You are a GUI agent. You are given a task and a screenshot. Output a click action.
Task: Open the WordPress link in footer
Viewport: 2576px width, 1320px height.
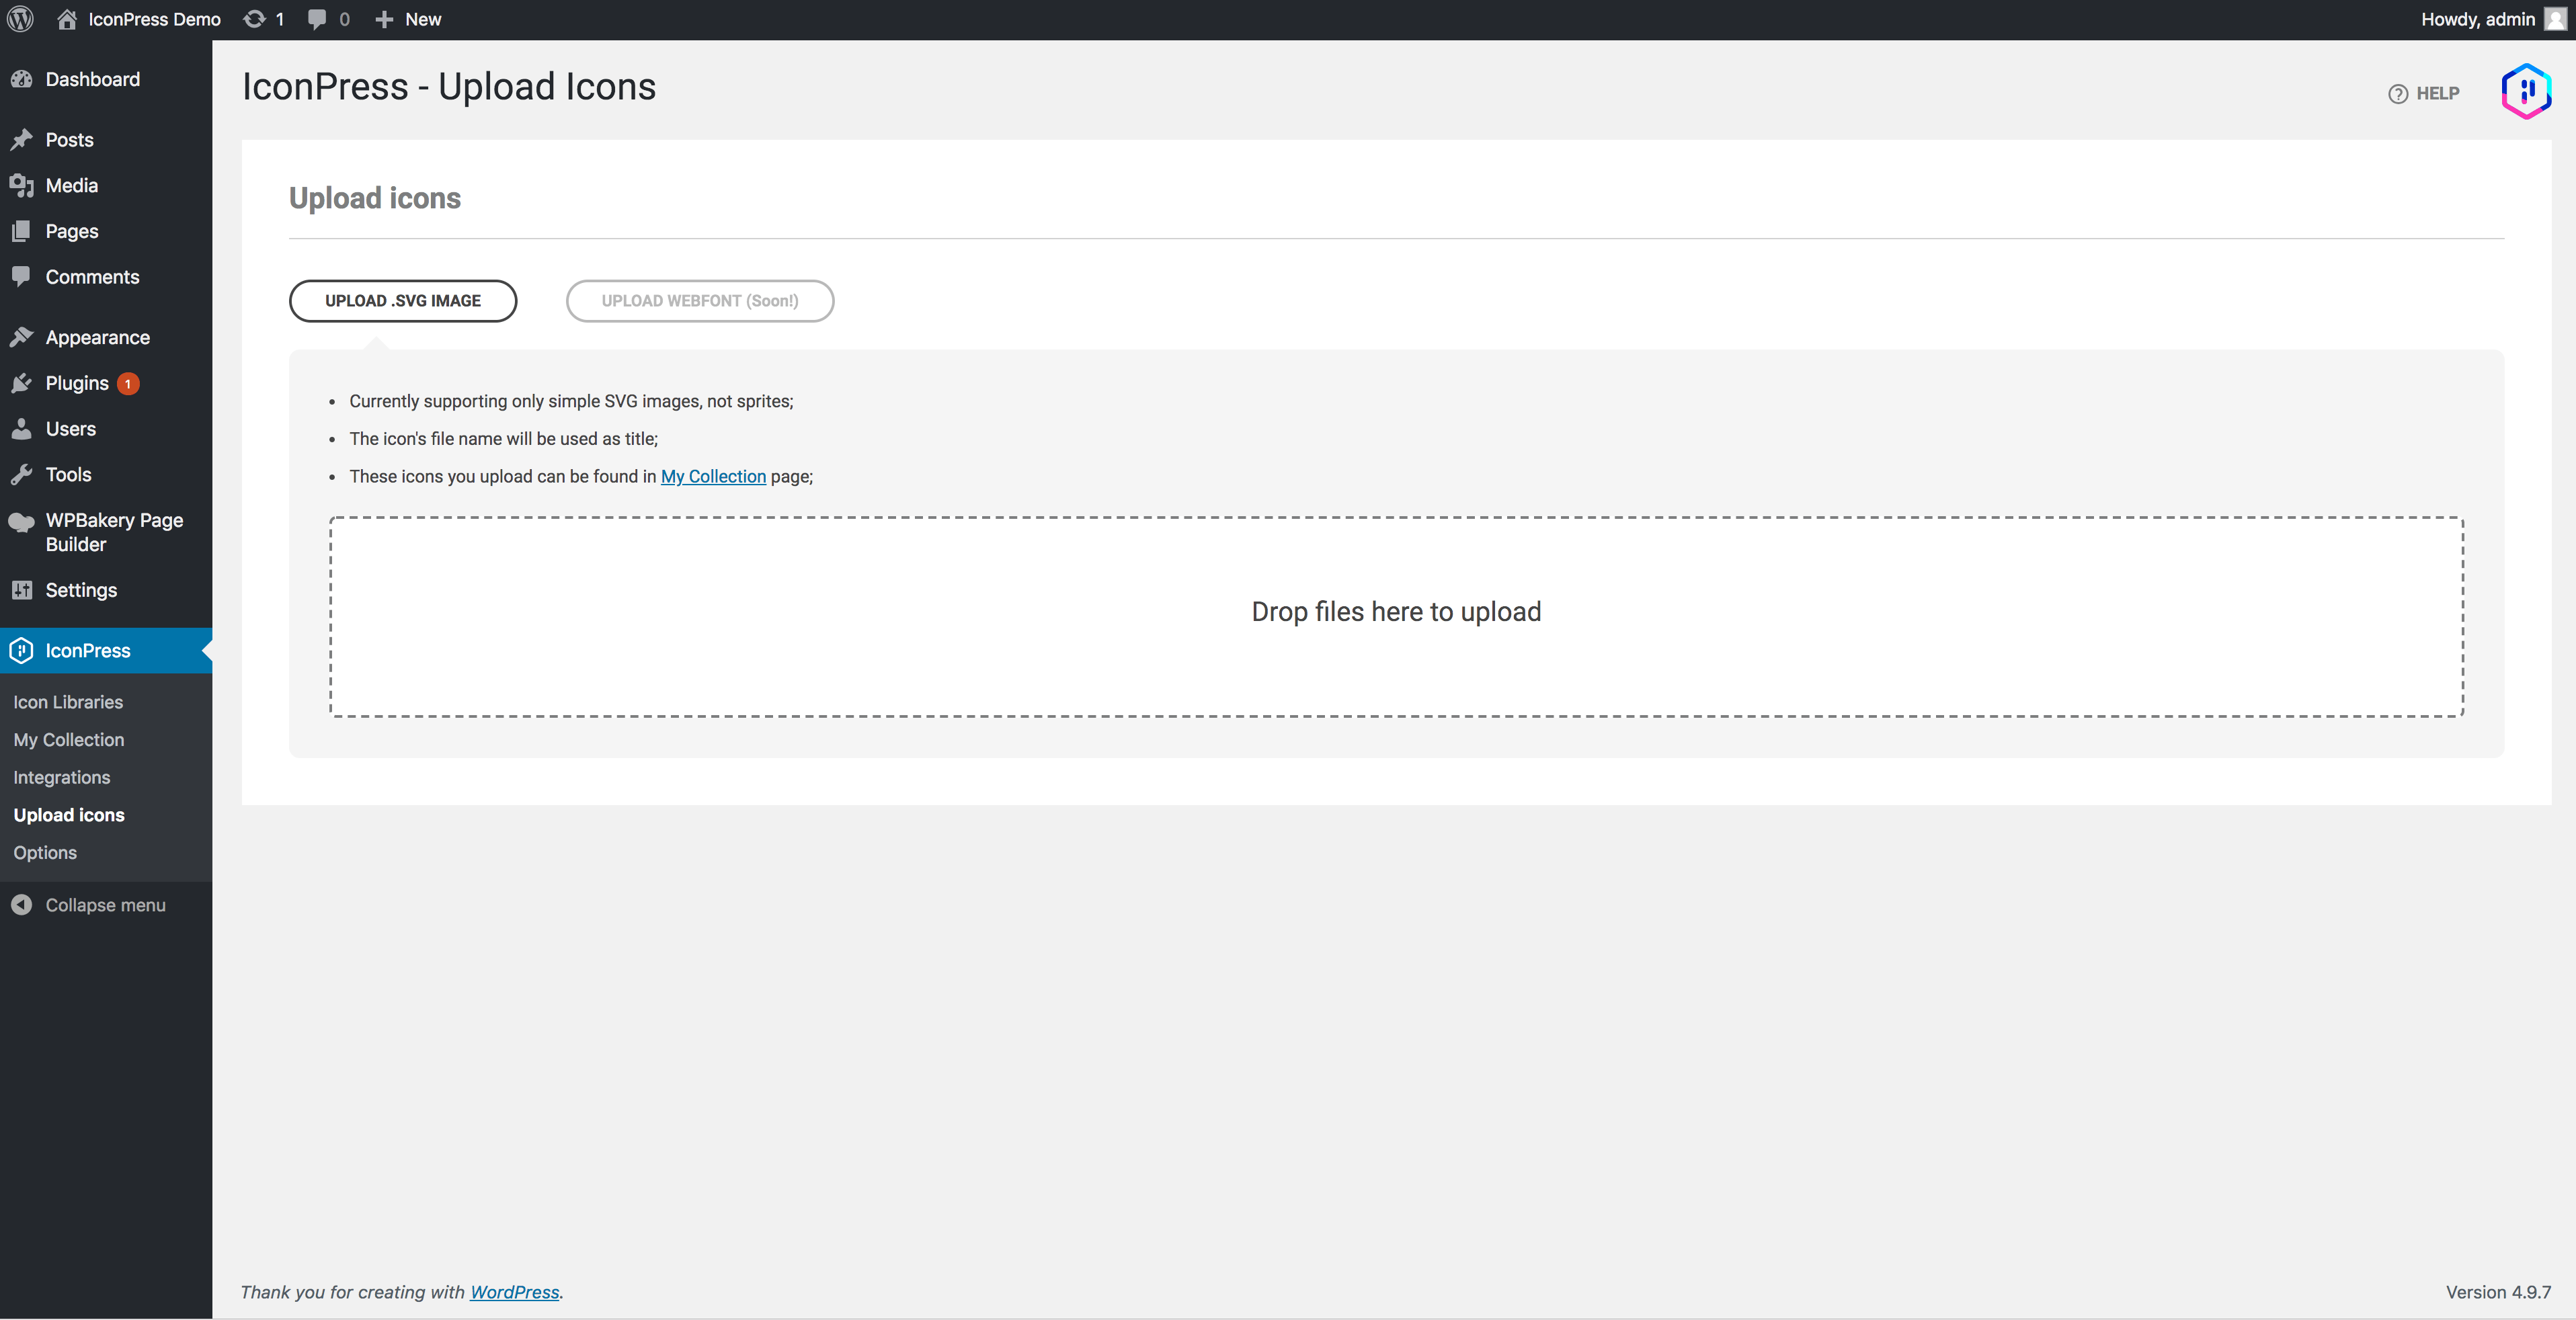(x=514, y=1292)
